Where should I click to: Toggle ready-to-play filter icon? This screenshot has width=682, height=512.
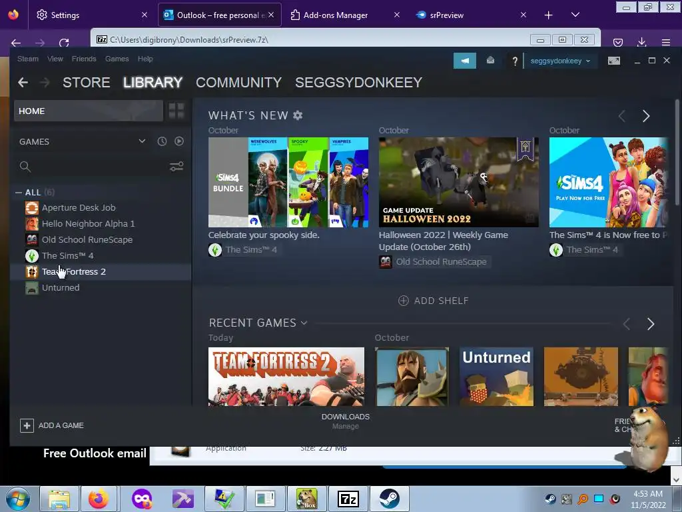179,141
